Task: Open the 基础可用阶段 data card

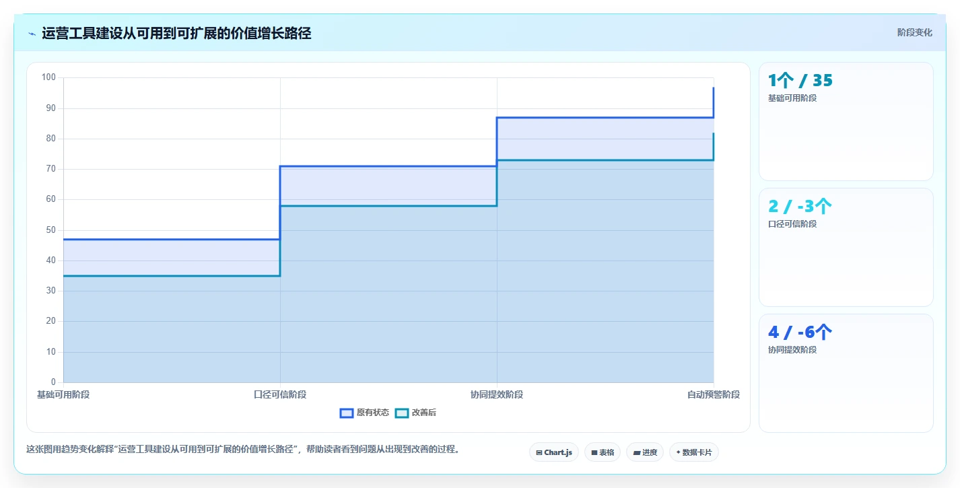Action: point(846,121)
